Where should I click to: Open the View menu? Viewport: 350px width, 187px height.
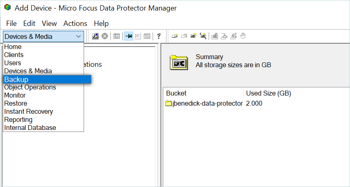49,23
